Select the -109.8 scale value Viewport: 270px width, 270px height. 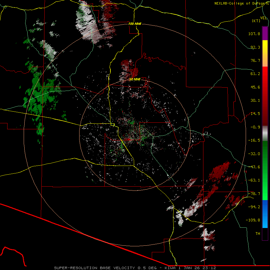pos(253,220)
